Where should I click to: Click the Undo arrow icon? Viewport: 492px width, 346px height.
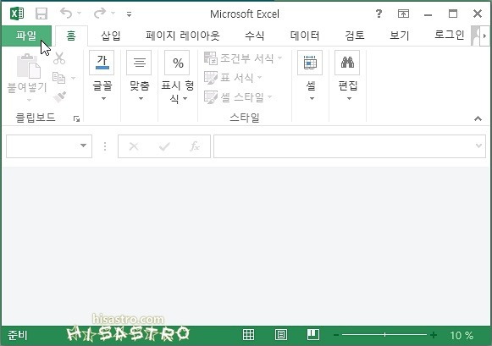pyautogui.click(x=66, y=14)
